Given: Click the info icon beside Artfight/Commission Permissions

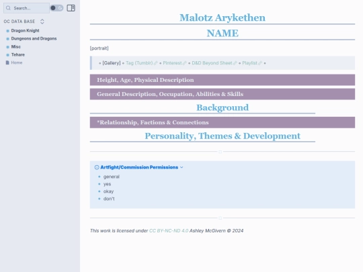Looking at the screenshot, I should click(97, 167).
